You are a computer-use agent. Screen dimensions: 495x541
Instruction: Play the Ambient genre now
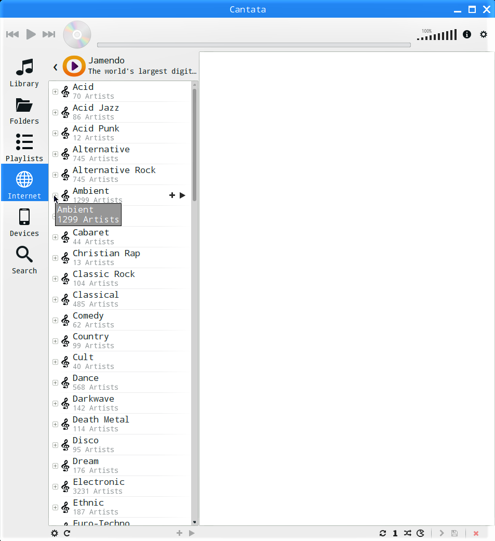point(182,195)
